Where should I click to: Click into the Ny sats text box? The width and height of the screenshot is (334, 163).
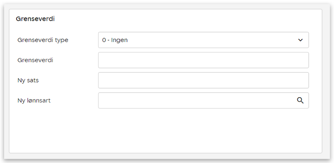(203, 80)
